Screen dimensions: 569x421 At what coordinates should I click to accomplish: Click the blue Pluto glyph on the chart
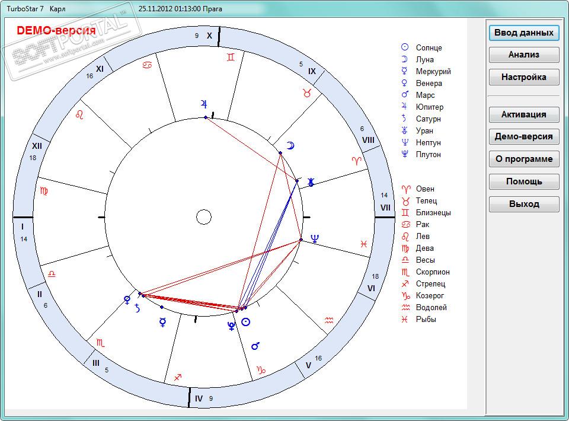[x=231, y=326]
